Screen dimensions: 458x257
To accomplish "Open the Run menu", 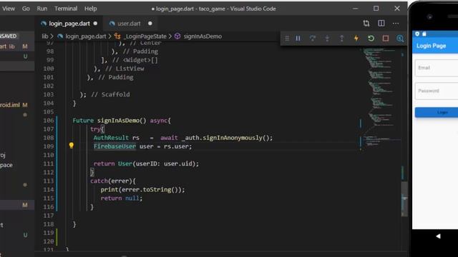I will [x=42, y=9].
